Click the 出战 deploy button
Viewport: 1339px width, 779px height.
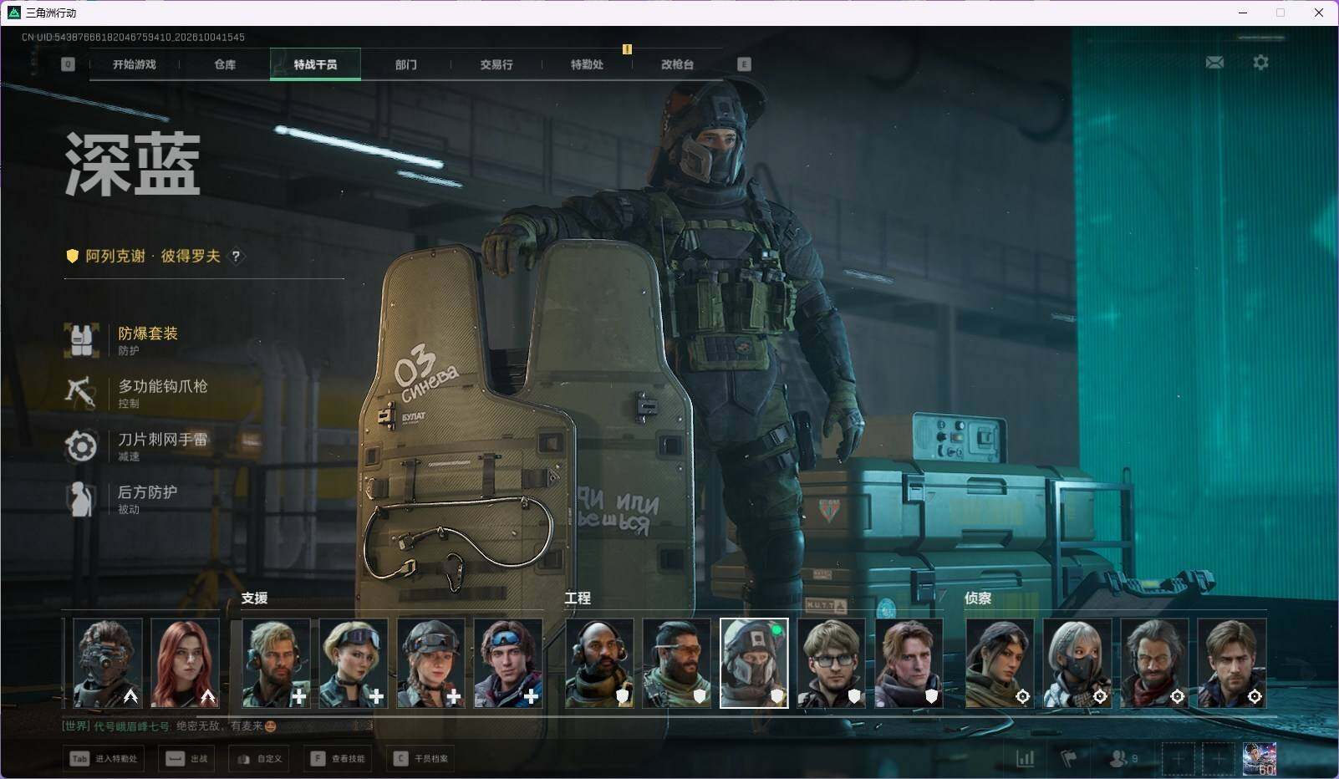click(186, 758)
